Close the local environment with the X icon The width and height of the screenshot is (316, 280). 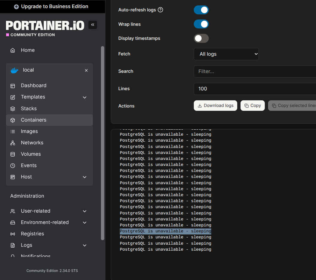click(86, 70)
